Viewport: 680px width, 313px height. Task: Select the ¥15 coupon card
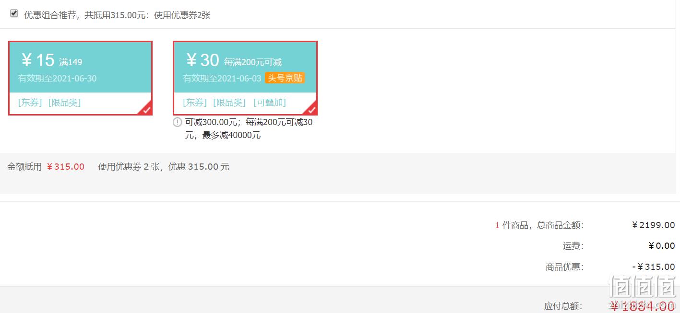pos(80,78)
